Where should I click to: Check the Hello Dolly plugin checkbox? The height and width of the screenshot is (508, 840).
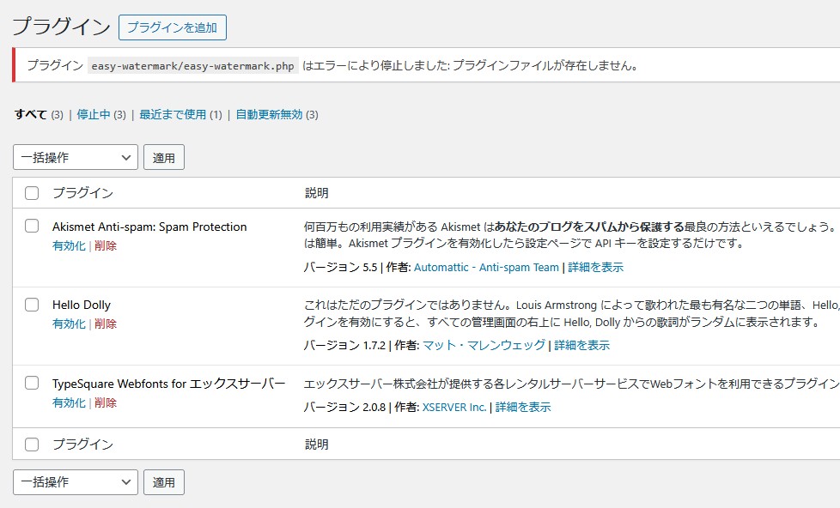(x=32, y=305)
